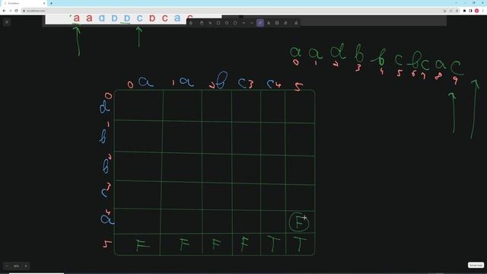Select the Text tool
The width and height of the screenshot is (487, 274).
coord(269,23)
